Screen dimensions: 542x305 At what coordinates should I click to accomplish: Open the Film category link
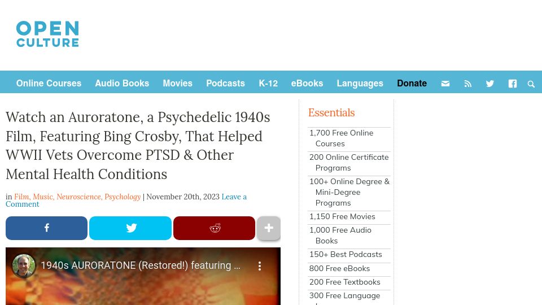click(21, 197)
